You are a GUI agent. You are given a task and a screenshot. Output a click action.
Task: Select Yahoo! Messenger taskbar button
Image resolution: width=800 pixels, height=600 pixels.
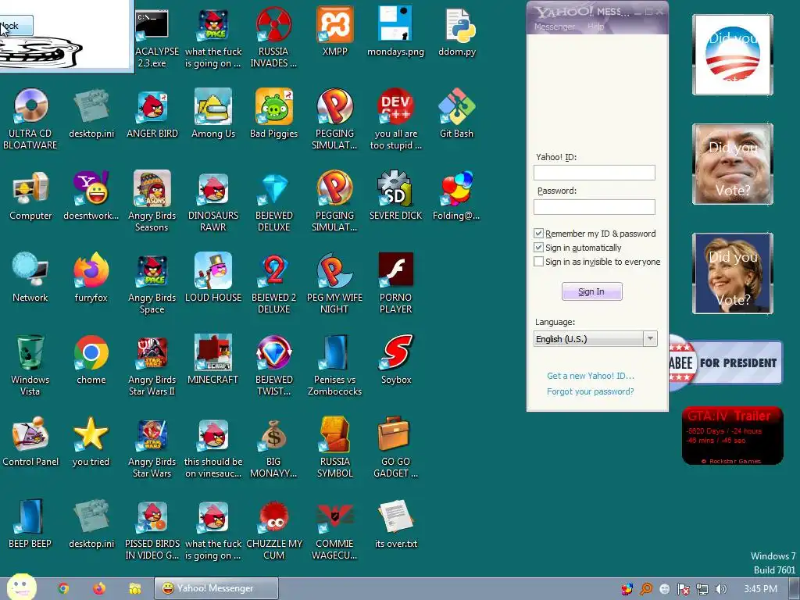[216, 588]
